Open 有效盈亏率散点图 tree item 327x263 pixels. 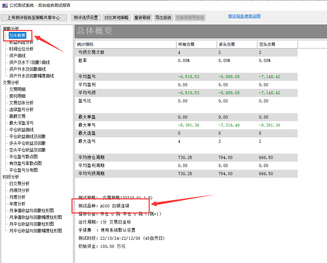click(x=25, y=163)
